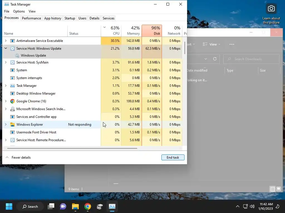
Task: Click the Search Downloads field in Explorer
Action: pos(251,59)
